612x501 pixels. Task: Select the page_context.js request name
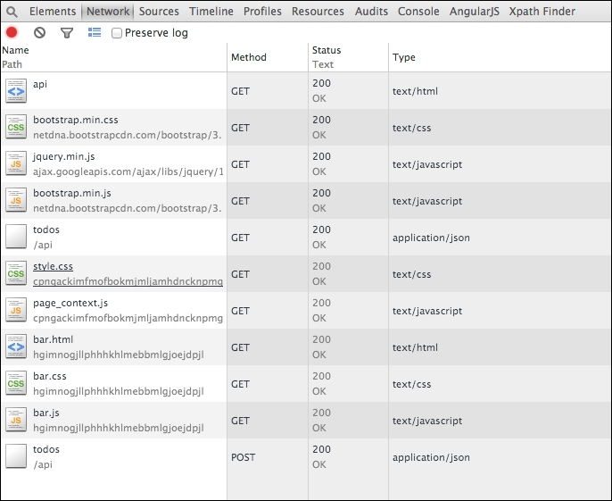tap(70, 304)
